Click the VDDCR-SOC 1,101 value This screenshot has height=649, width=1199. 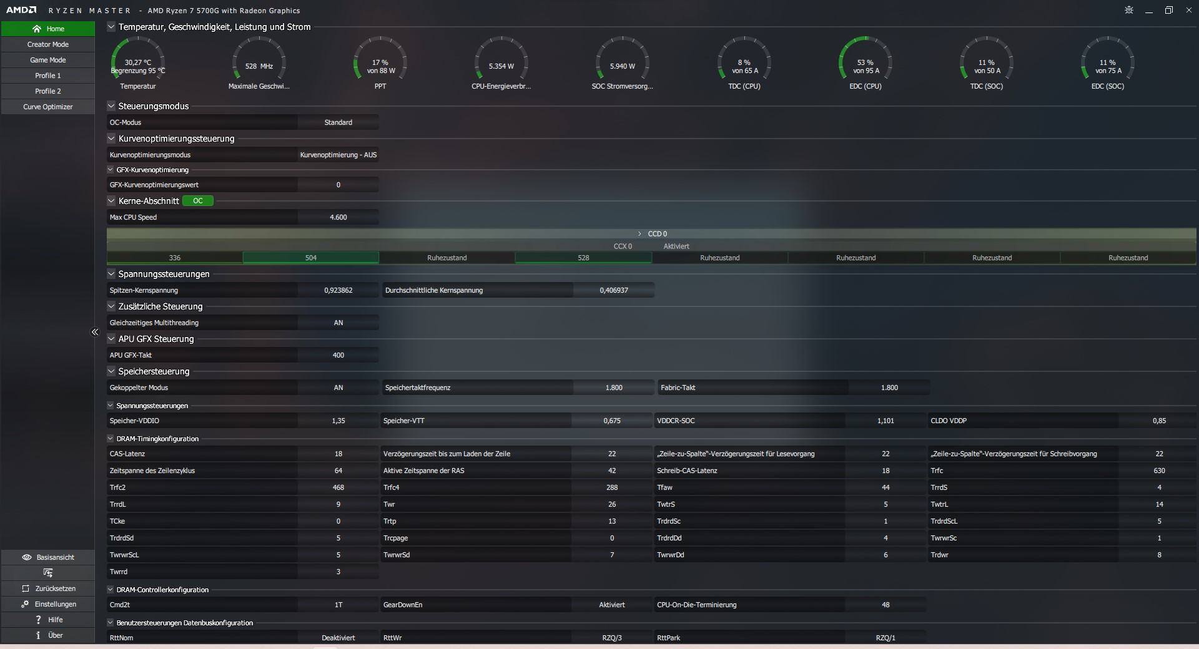(x=886, y=421)
